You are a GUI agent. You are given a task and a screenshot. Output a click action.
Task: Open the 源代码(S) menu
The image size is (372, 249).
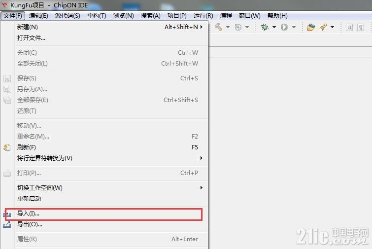68,16
